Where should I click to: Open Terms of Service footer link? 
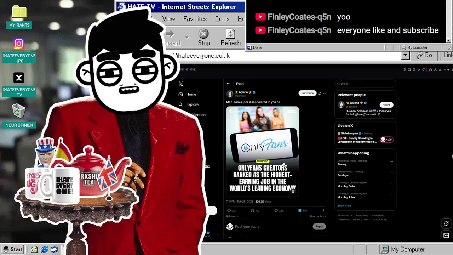point(345,215)
